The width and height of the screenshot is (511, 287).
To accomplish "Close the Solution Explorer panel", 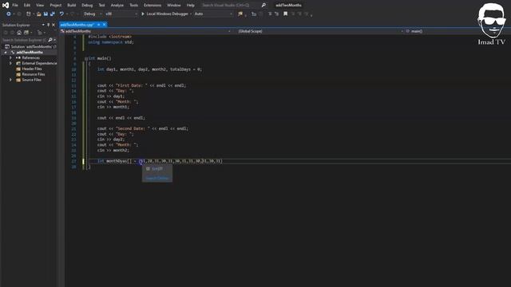I will click(53, 25).
